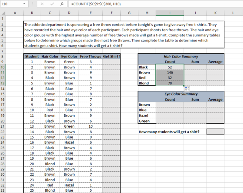Click the Brown hair count cell showing 146
The height and width of the screenshot is (193, 243).
click(x=170, y=72)
